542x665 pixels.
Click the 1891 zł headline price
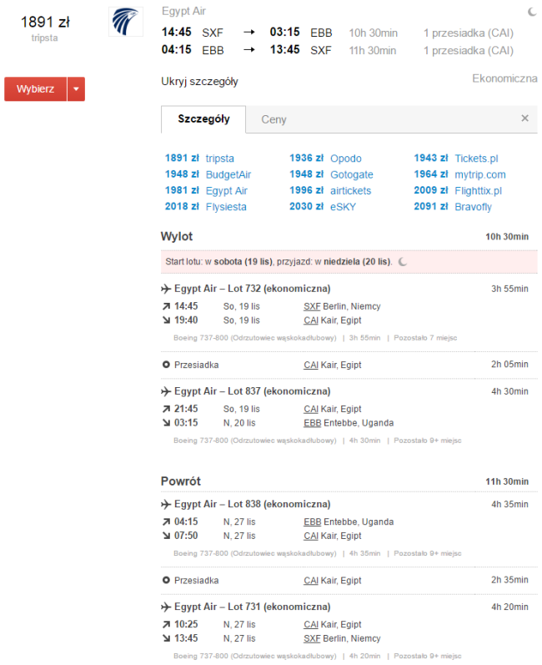coord(45,22)
